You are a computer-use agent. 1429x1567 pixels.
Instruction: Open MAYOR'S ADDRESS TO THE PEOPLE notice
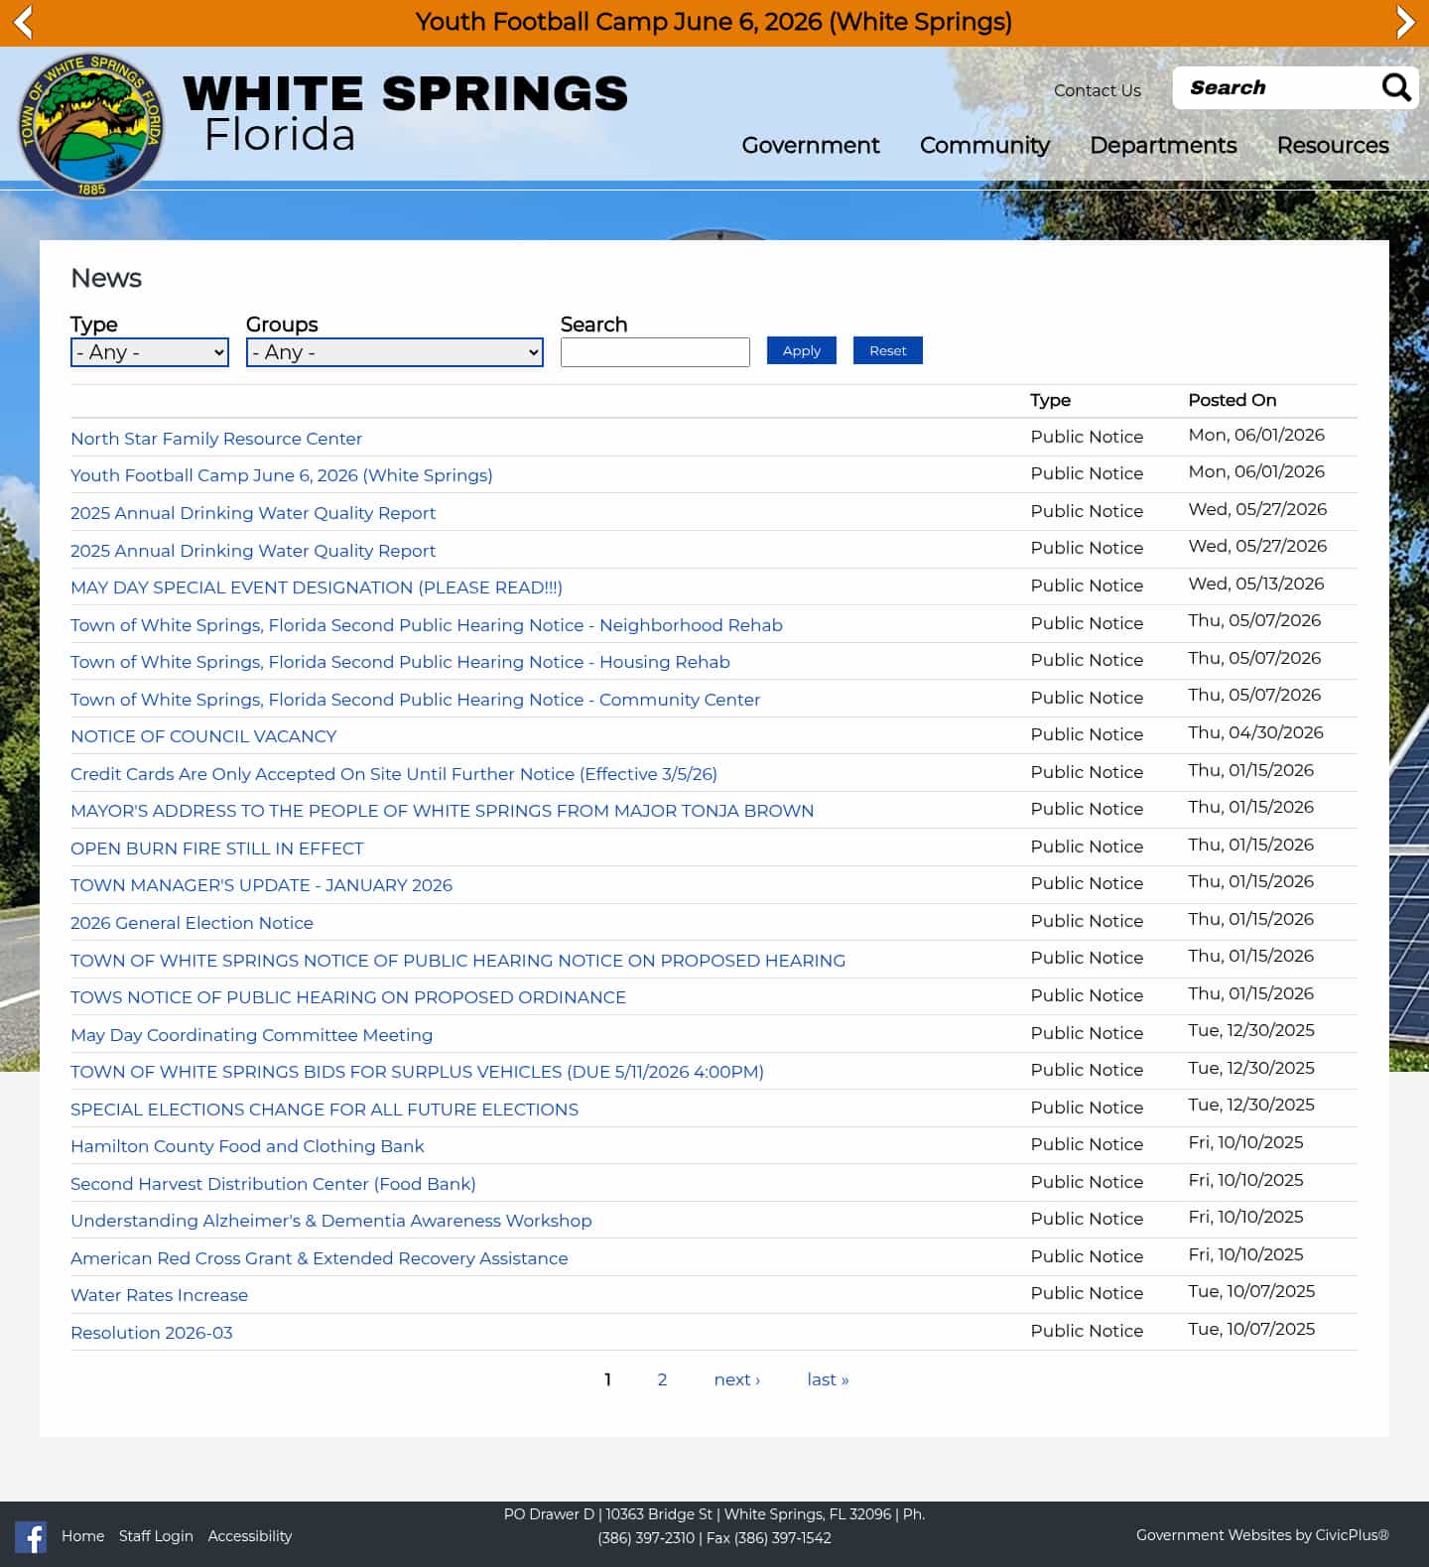[x=442, y=811]
